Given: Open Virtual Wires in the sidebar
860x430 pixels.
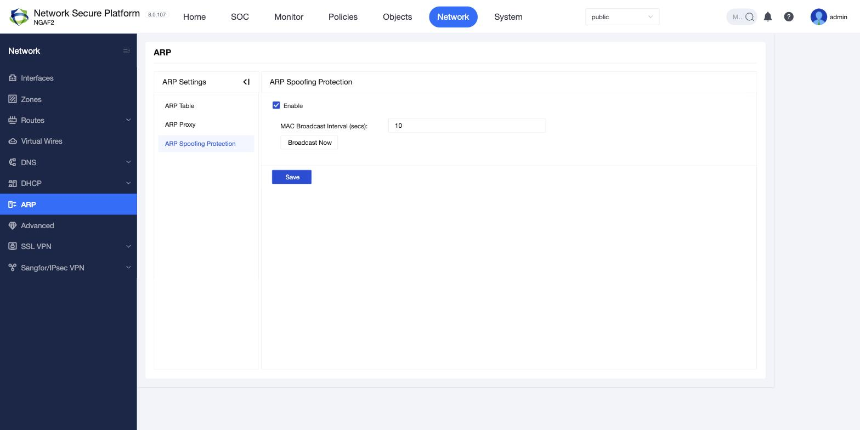Looking at the screenshot, I should click(x=68, y=141).
